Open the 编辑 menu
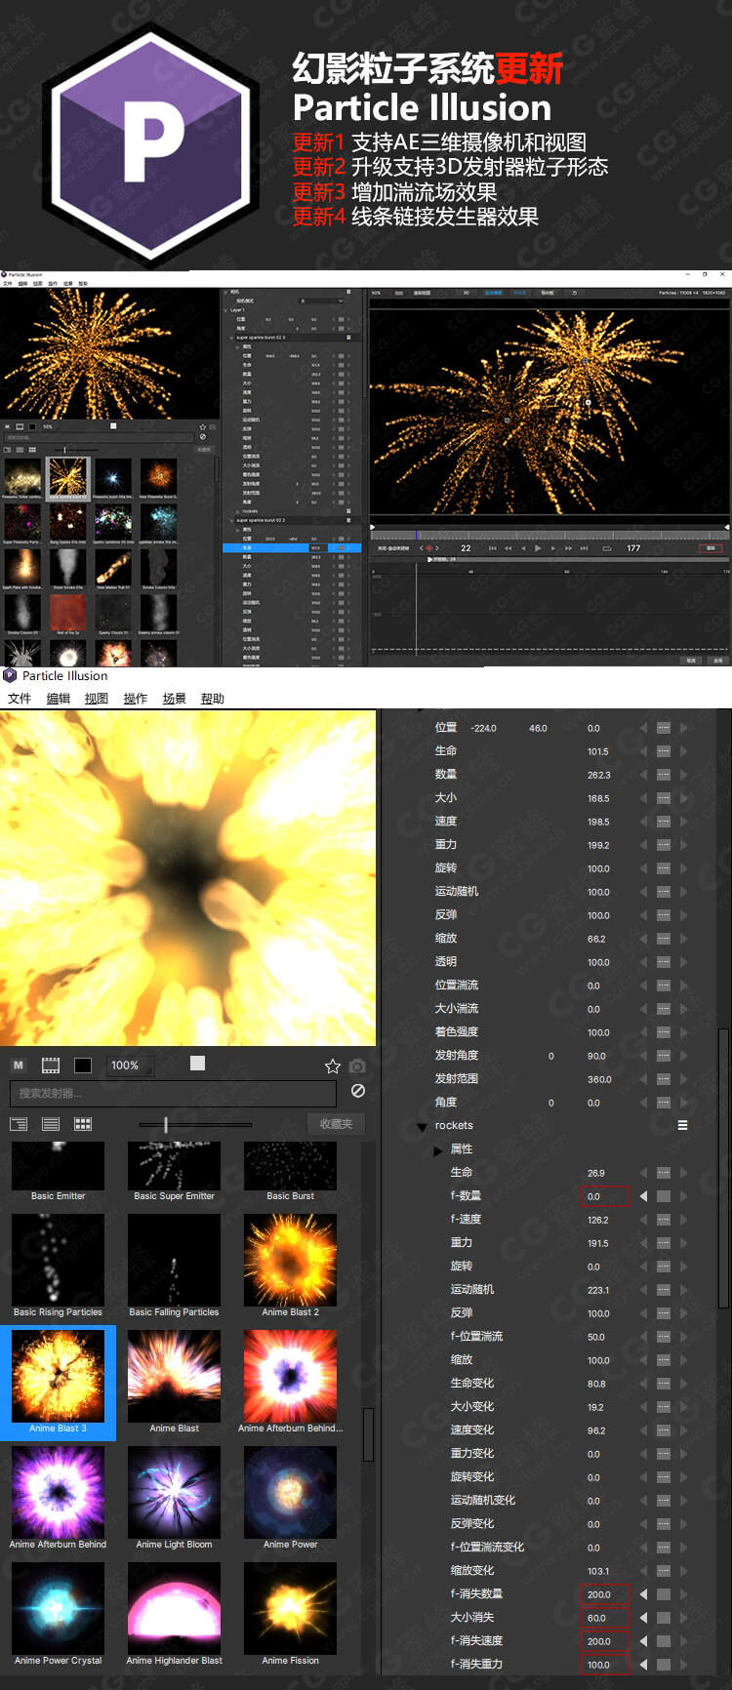732x1690 pixels. pyautogui.click(x=59, y=699)
